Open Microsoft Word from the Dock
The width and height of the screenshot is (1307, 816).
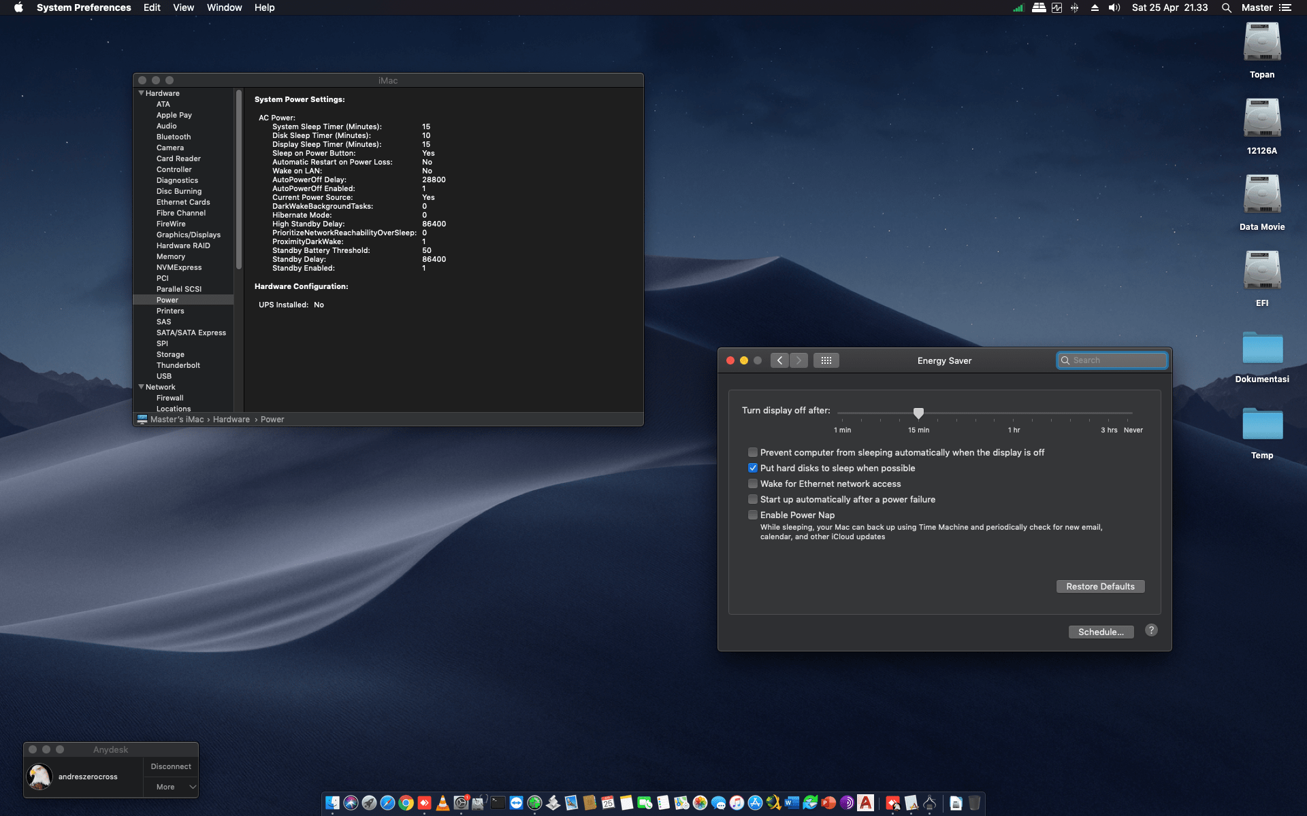[792, 803]
